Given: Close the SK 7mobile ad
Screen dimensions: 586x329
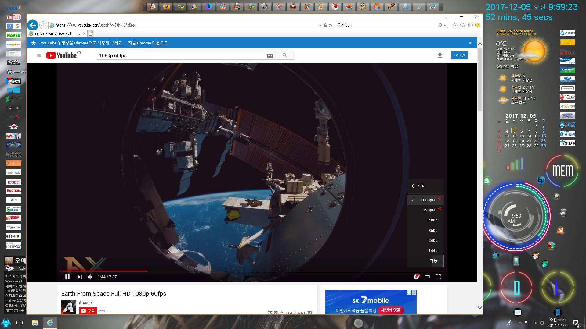Looking at the screenshot, I should pyautogui.click(x=414, y=292).
